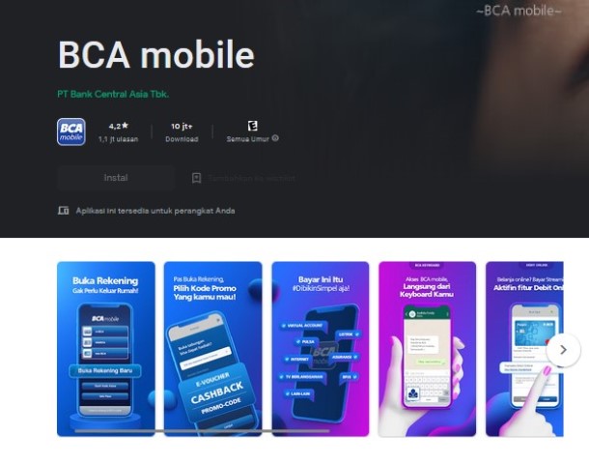This screenshot has width=589, height=464.
Task: Show next screenshots with right chevron
Action: (563, 350)
